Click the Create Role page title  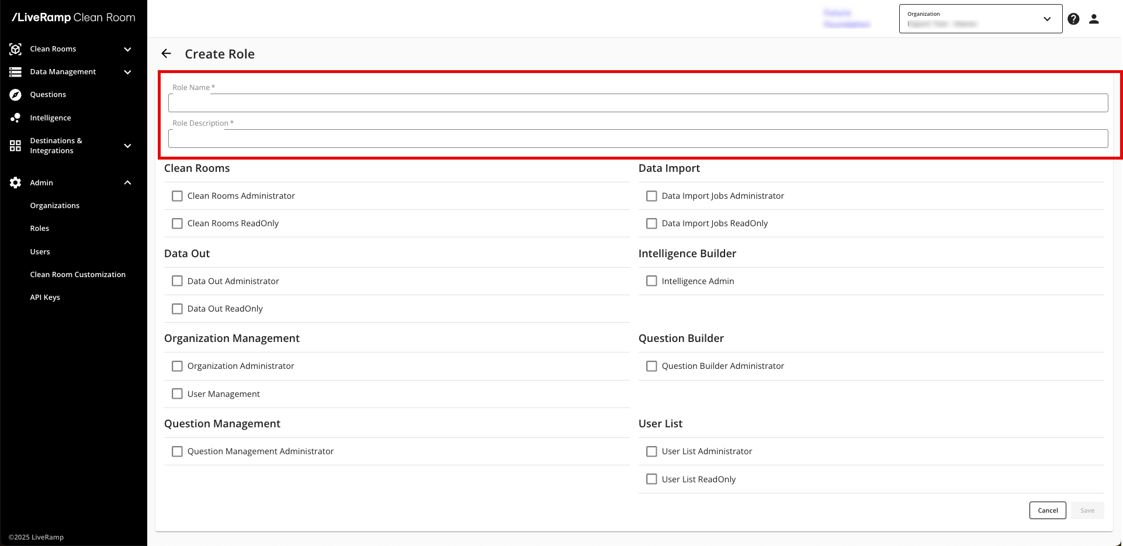[220, 54]
